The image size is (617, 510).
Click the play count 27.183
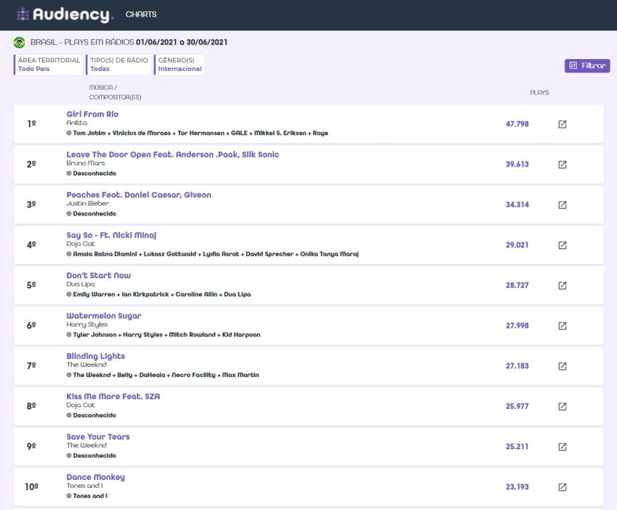[x=517, y=366]
